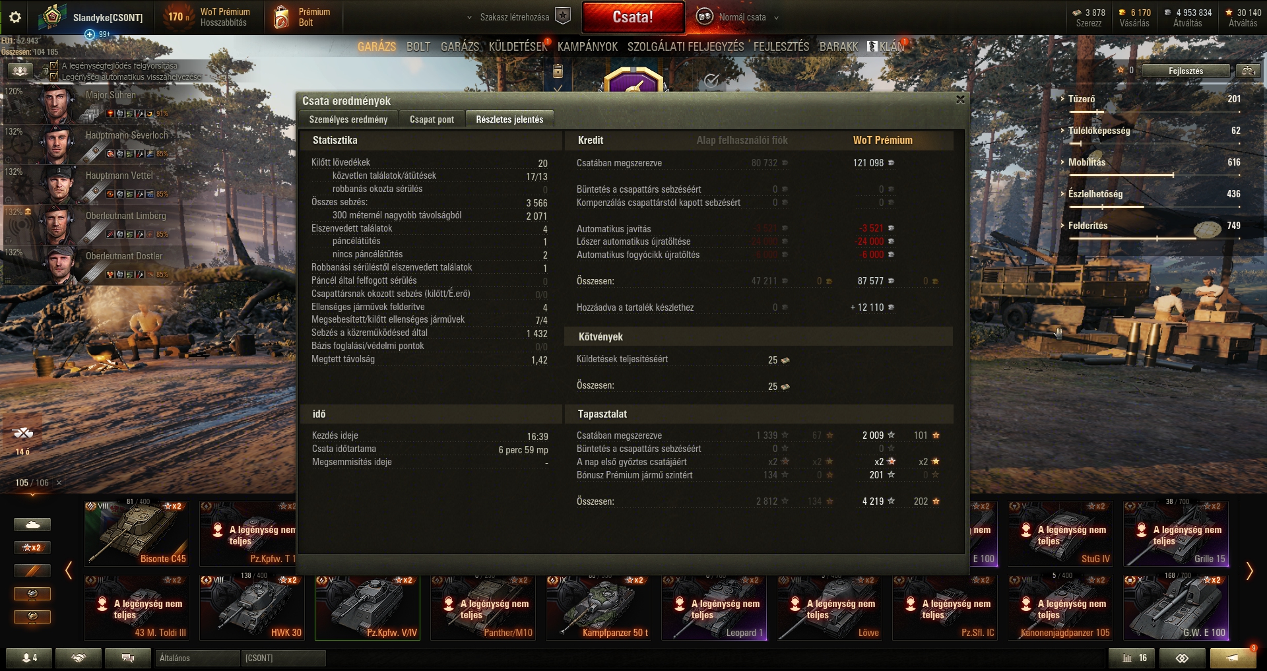Open the KÜLDETÉSEK menu
Screen dimensions: 1267x671
click(x=518, y=47)
